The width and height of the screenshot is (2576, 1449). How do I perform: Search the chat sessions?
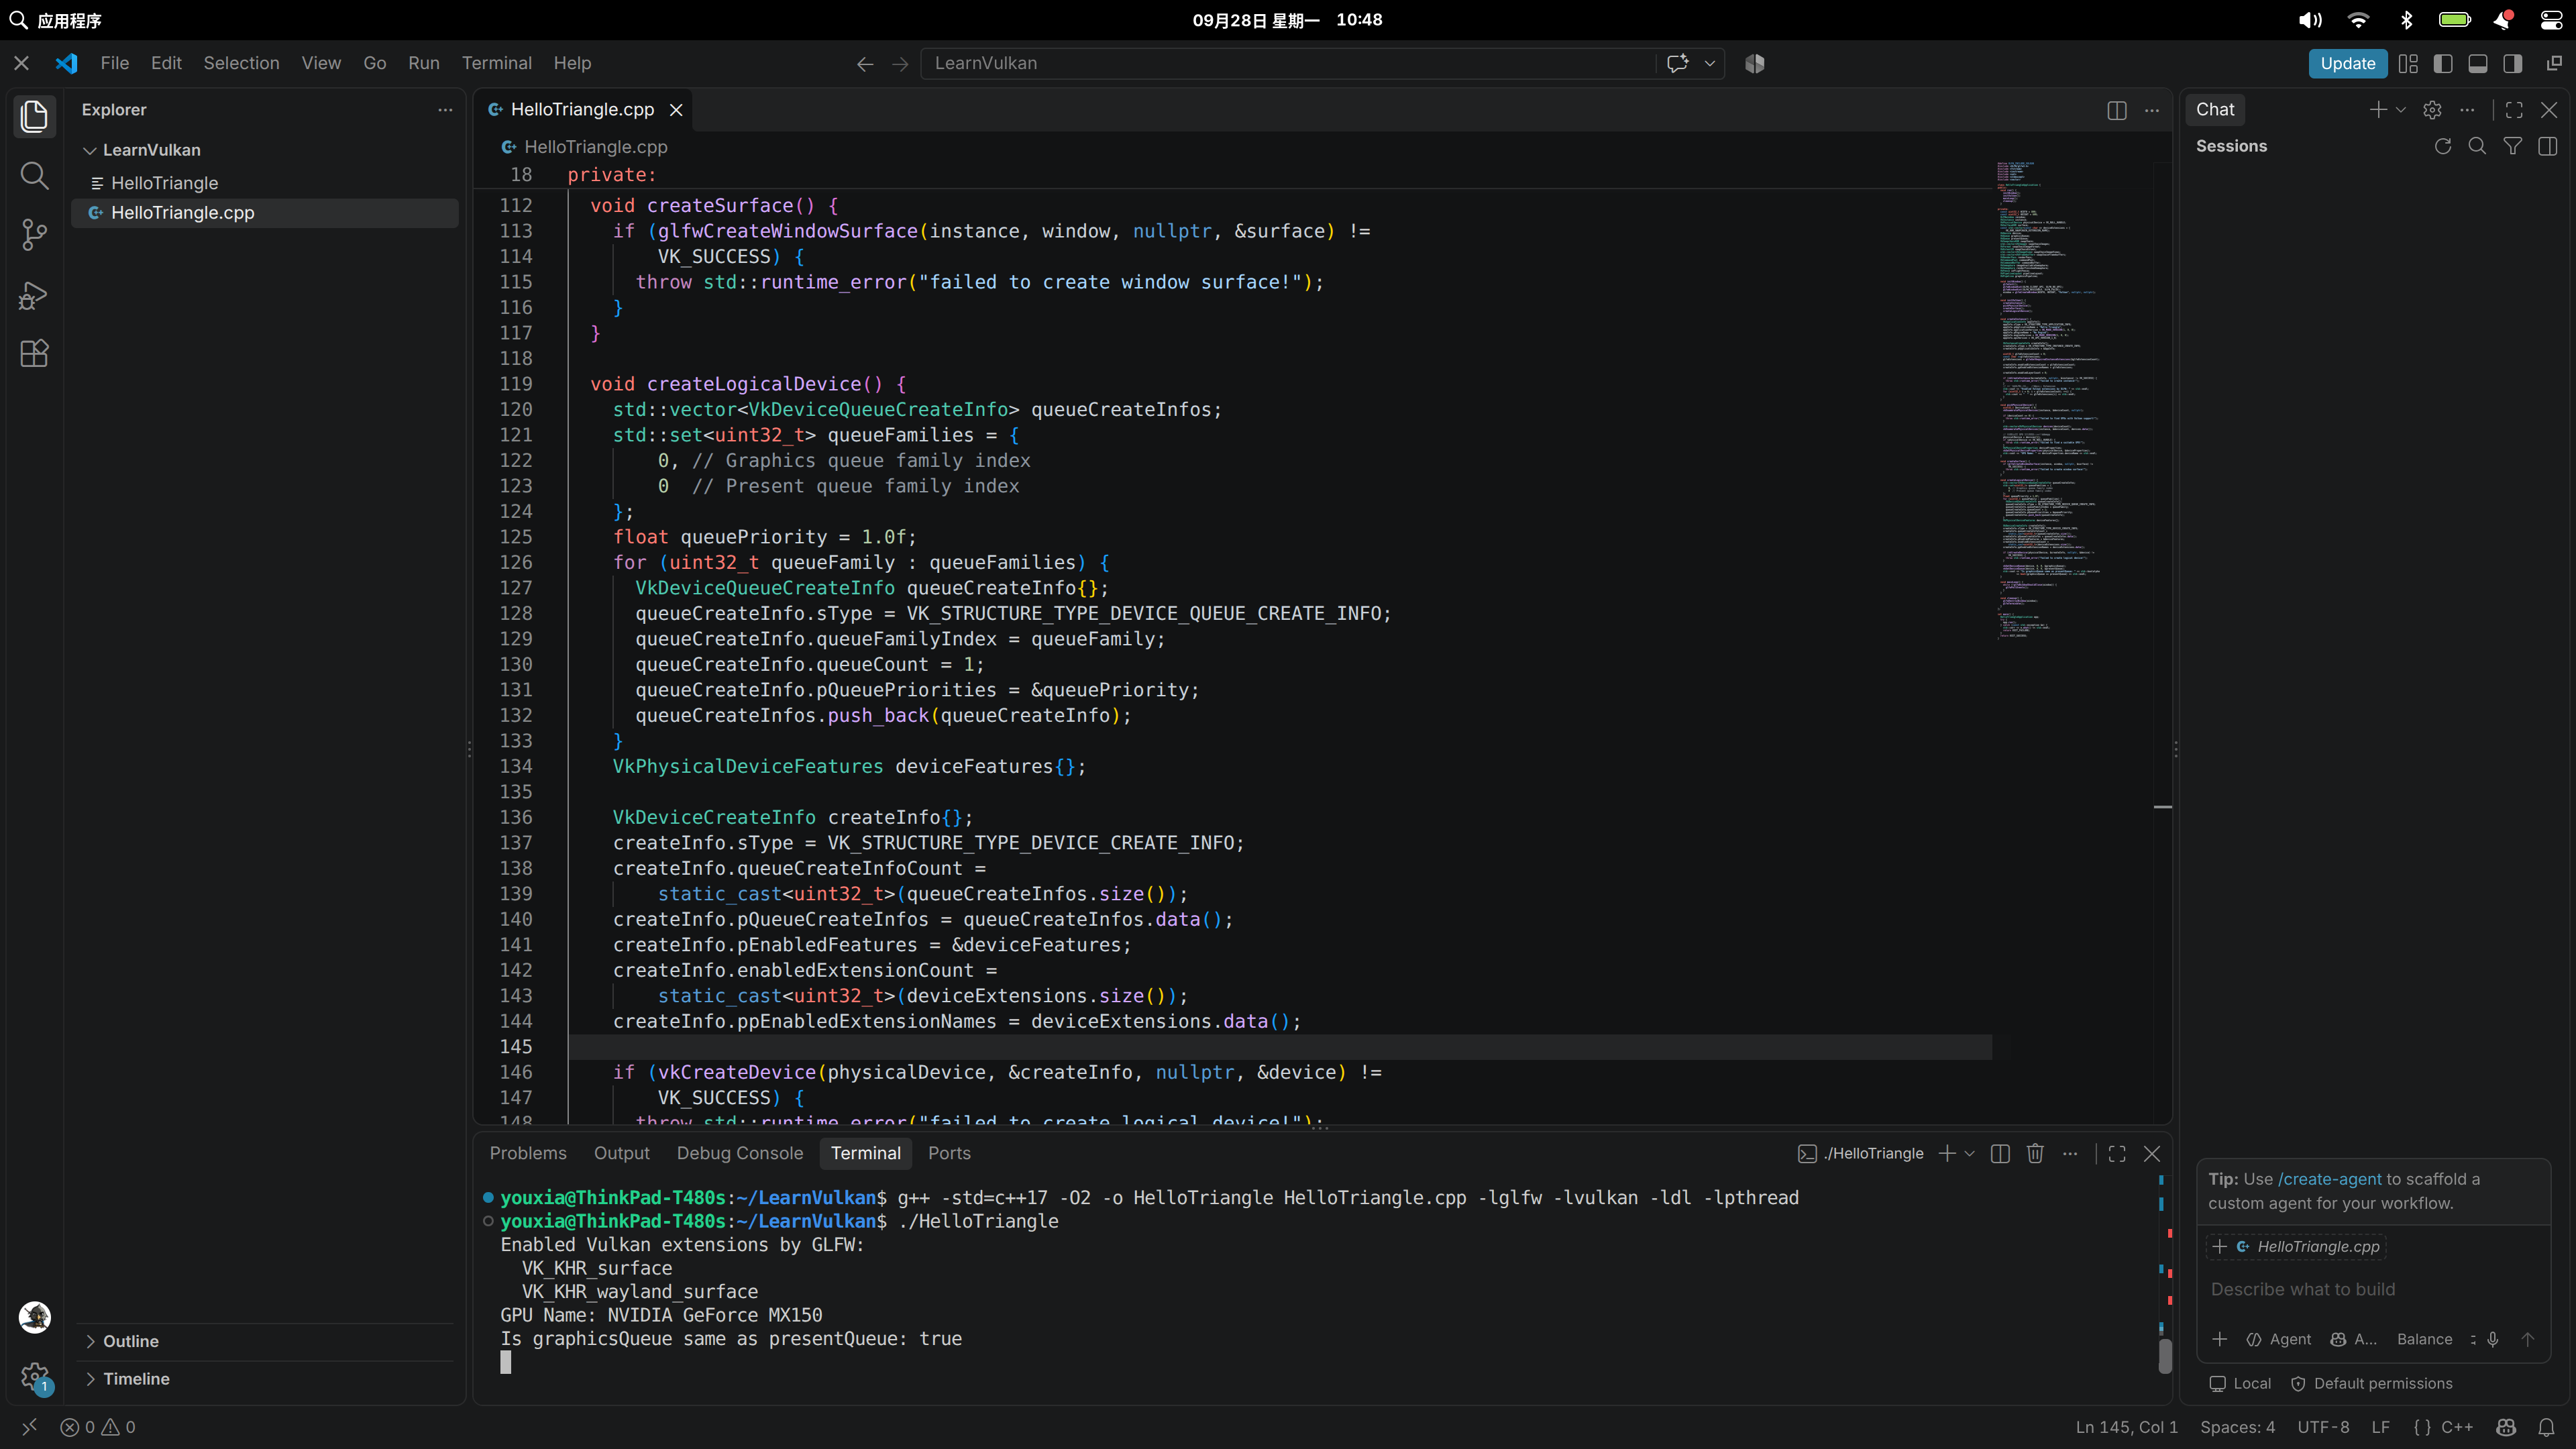point(2477,146)
